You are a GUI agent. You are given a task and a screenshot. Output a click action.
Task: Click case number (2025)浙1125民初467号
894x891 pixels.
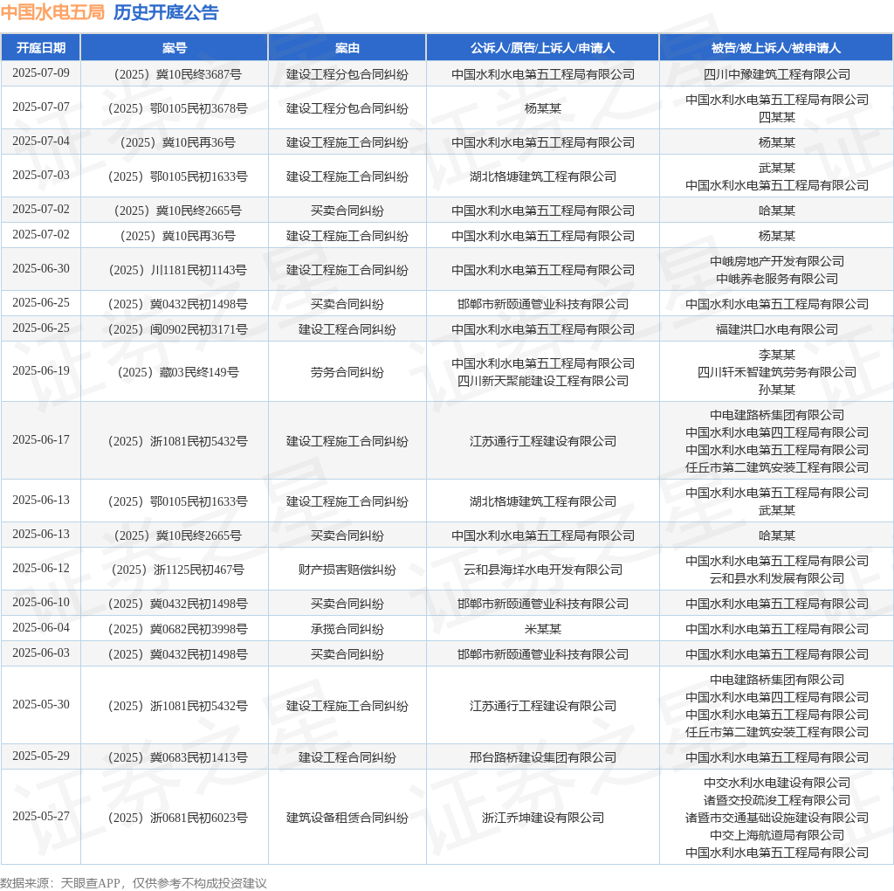[177, 570]
